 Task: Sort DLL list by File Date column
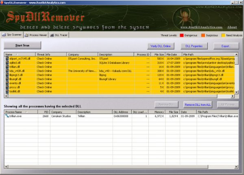click(x=174, y=55)
